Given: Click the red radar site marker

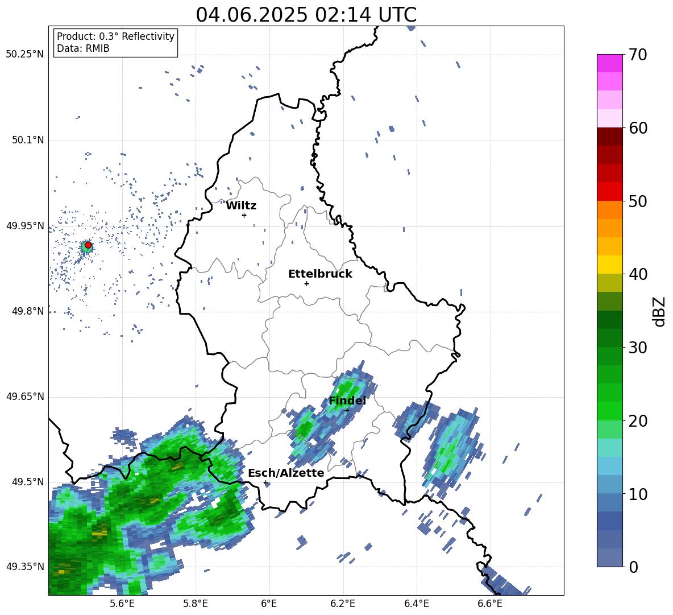Looking at the screenshot, I should [88, 245].
